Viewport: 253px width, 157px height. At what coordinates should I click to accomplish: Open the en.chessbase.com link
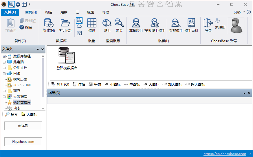pyautogui.click(x=225, y=154)
